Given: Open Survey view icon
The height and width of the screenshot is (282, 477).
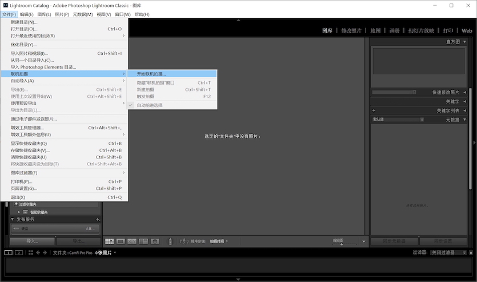Looking at the screenshot, I should (143, 242).
